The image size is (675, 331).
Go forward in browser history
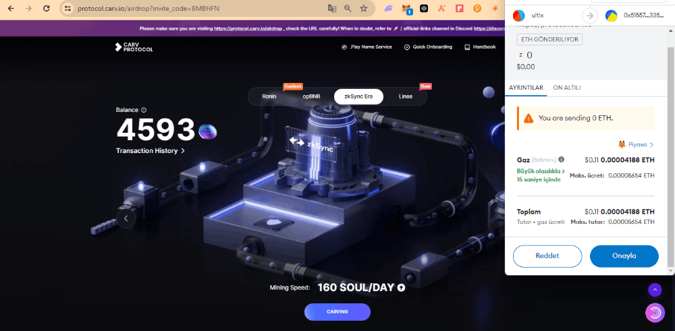(x=28, y=8)
